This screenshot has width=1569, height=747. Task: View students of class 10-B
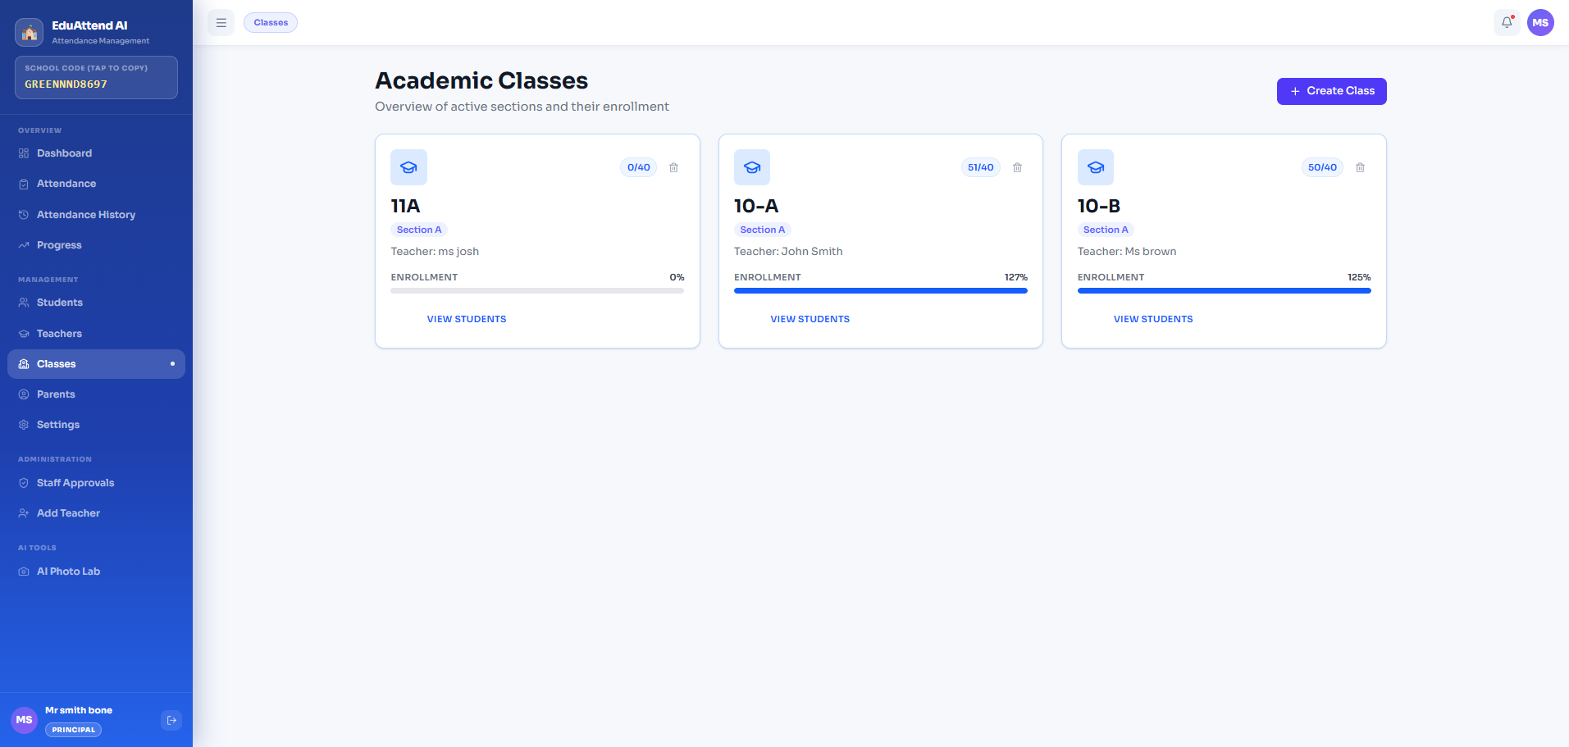1153,319
